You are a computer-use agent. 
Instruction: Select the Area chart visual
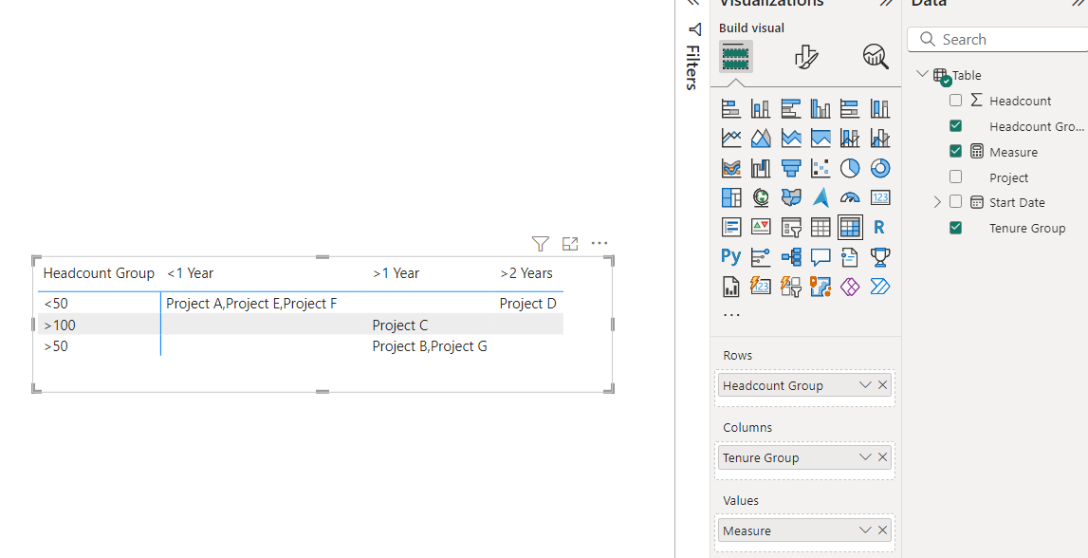pos(761,139)
